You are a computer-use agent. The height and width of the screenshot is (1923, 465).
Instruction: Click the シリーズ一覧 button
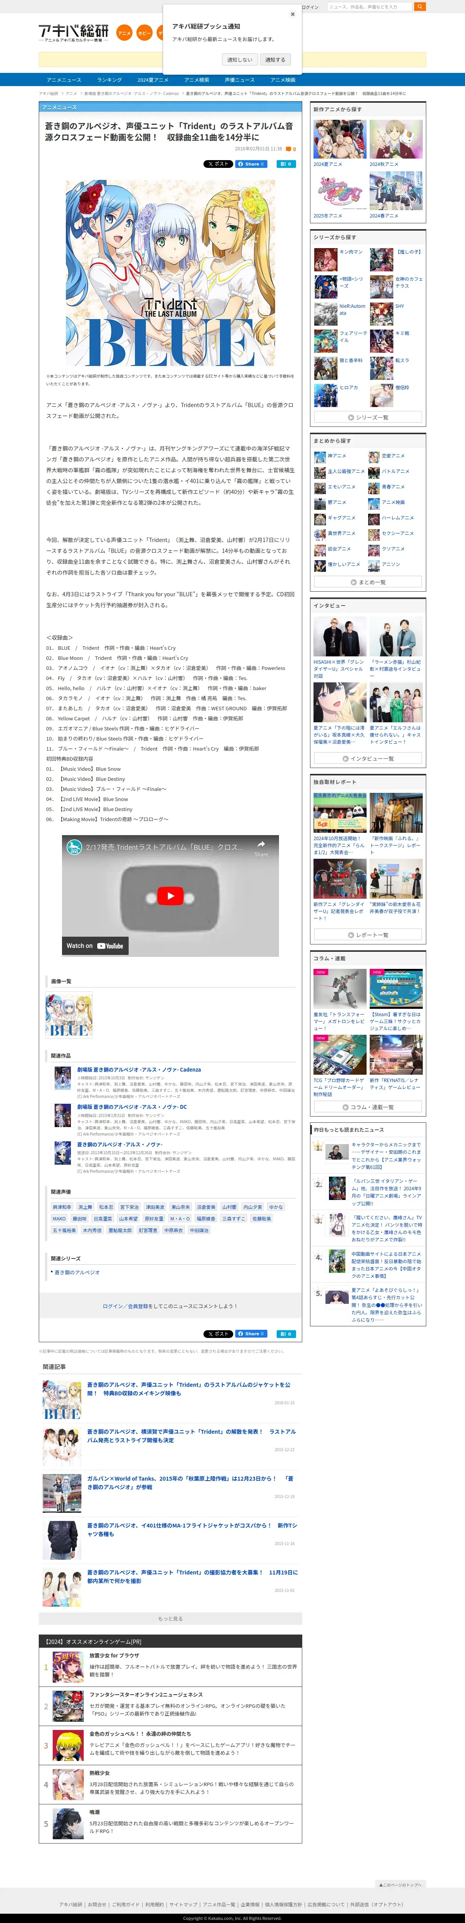pos(368,417)
